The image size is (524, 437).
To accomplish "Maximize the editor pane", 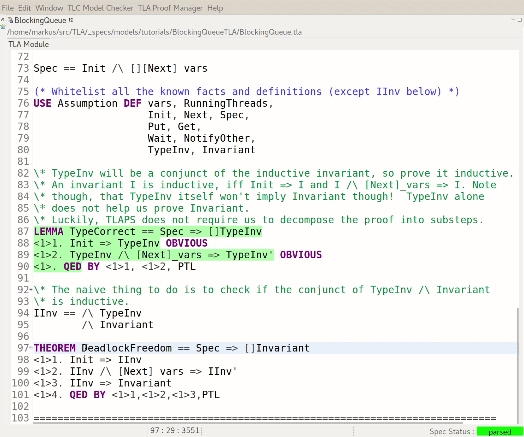I will click(x=520, y=19).
